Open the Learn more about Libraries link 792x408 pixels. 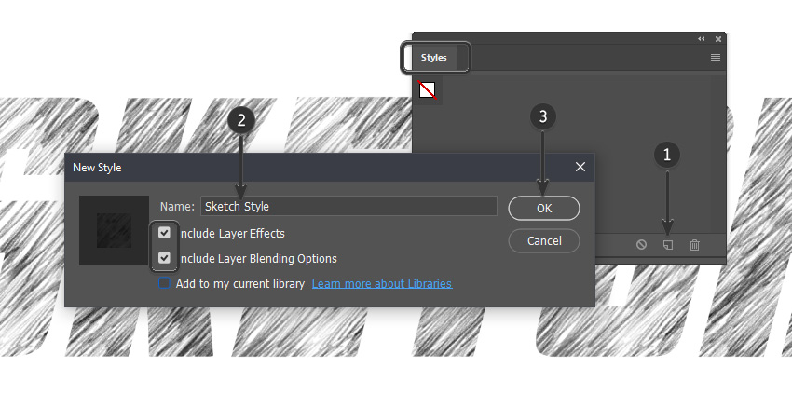pyautogui.click(x=382, y=283)
